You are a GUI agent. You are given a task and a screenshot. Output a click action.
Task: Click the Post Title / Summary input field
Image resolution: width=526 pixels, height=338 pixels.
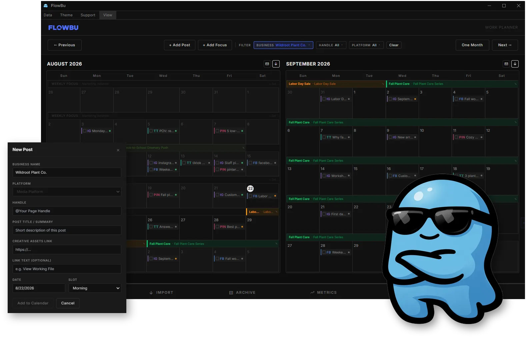(x=67, y=230)
